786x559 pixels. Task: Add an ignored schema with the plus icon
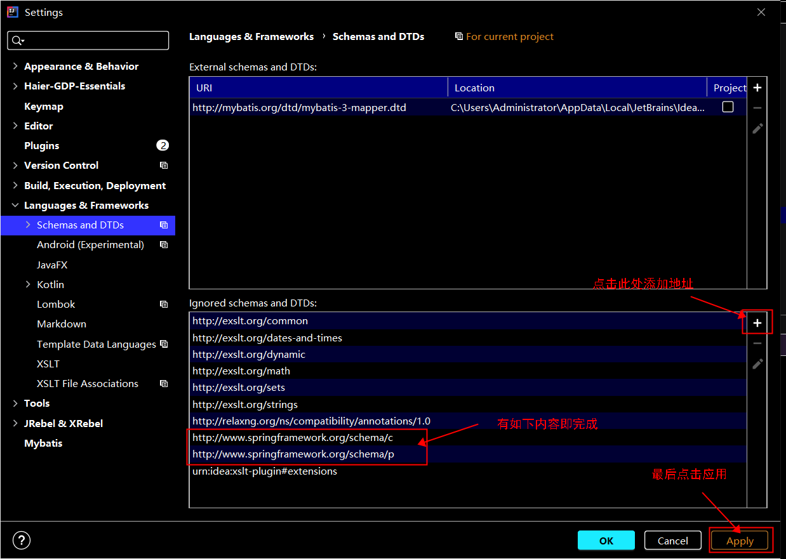click(757, 323)
